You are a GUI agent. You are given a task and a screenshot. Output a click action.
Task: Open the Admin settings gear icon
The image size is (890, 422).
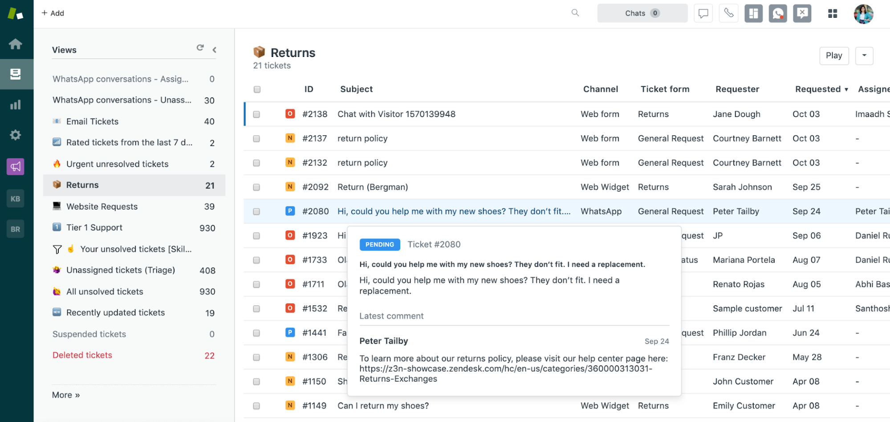[x=16, y=135]
